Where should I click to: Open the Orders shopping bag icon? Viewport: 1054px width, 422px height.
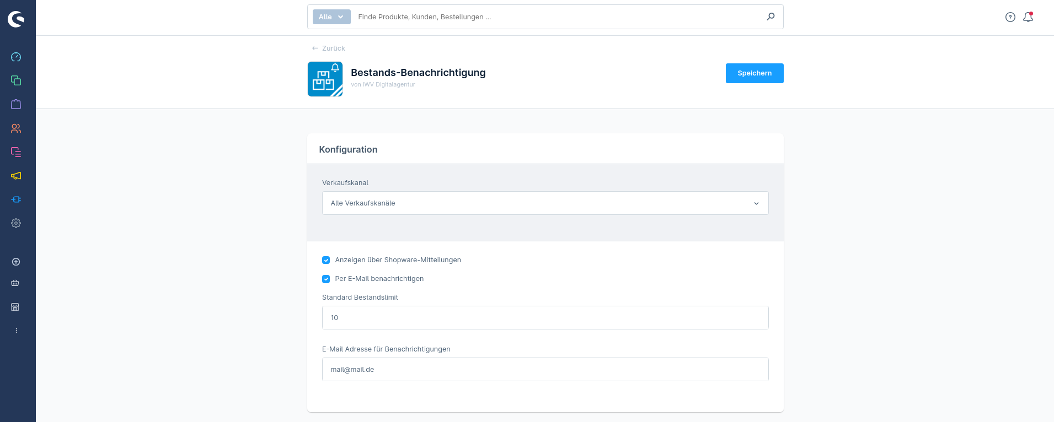pos(16,104)
